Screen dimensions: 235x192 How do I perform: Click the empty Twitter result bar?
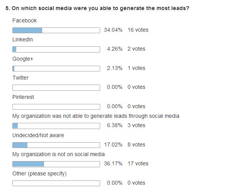tap(56, 87)
